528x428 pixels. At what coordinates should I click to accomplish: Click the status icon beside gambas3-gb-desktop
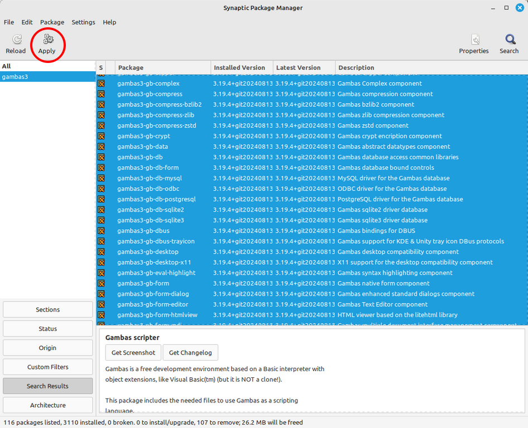pos(101,252)
